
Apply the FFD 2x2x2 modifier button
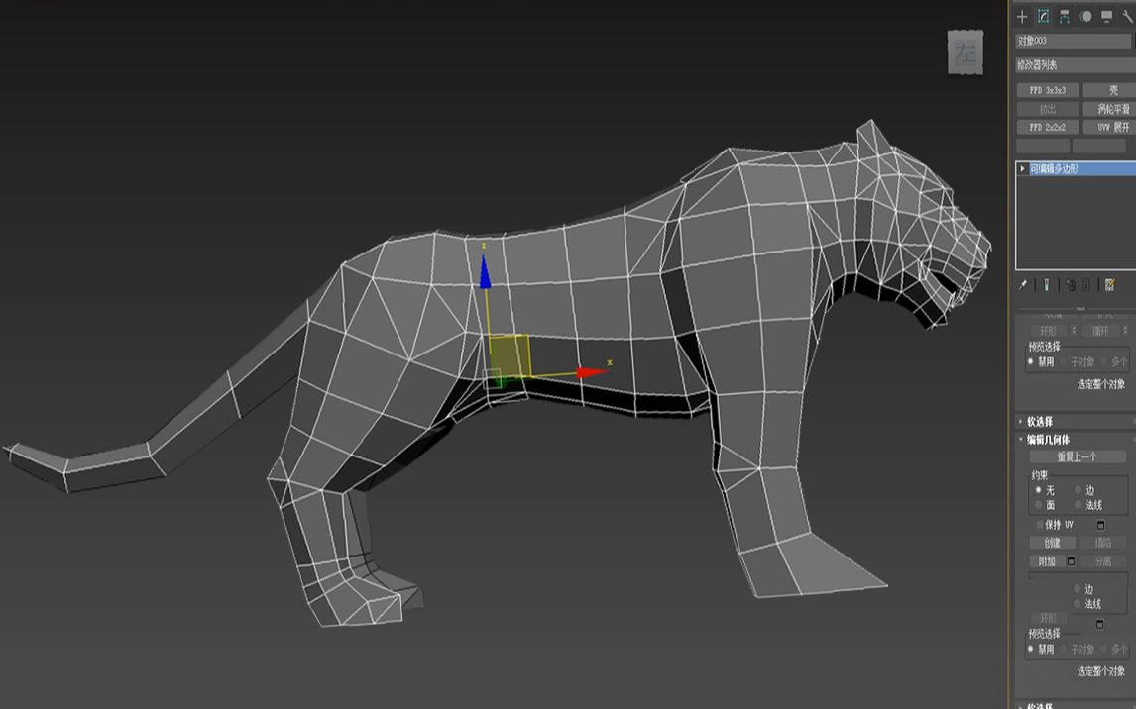pyautogui.click(x=1047, y=128)
